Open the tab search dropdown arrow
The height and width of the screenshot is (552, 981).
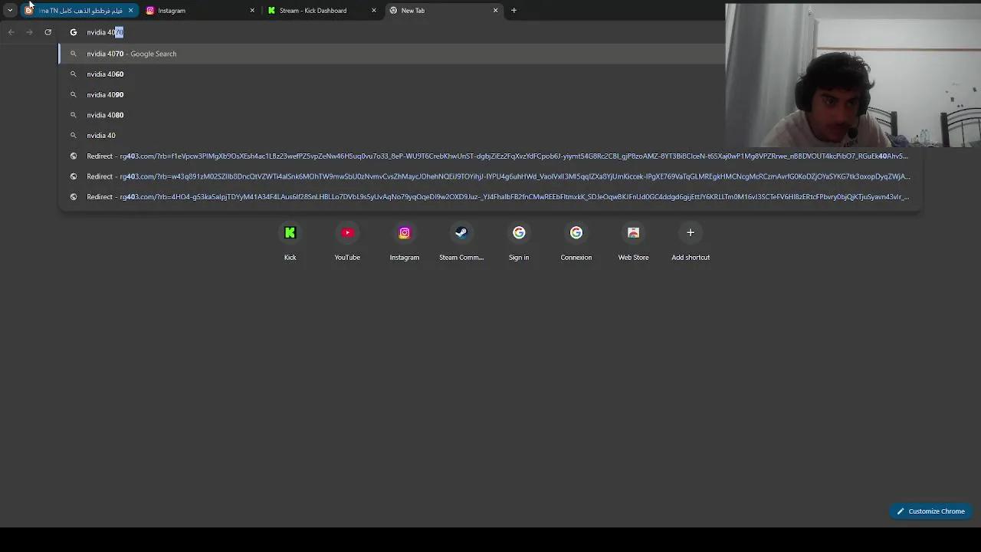tap(10, 11)
